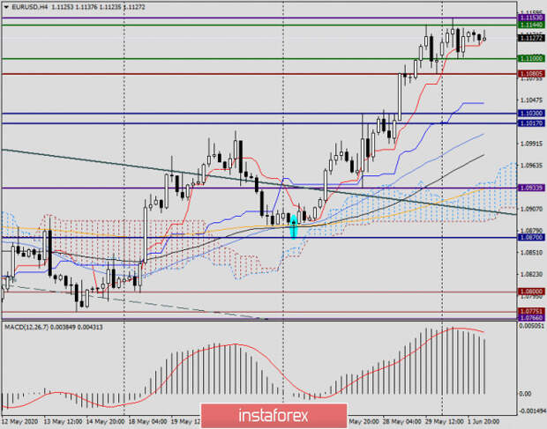The image size is (547, 429).
Task: Click the MACD peak value label 0.005051
Action: pos(531,326)
